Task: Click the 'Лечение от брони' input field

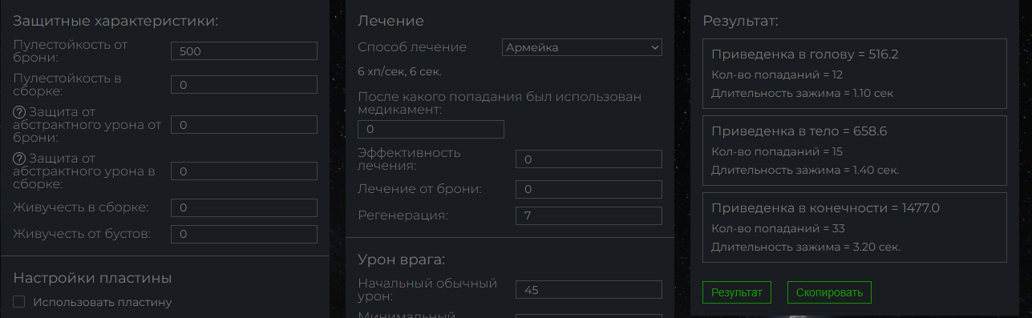Action: (x=589, y=189)
